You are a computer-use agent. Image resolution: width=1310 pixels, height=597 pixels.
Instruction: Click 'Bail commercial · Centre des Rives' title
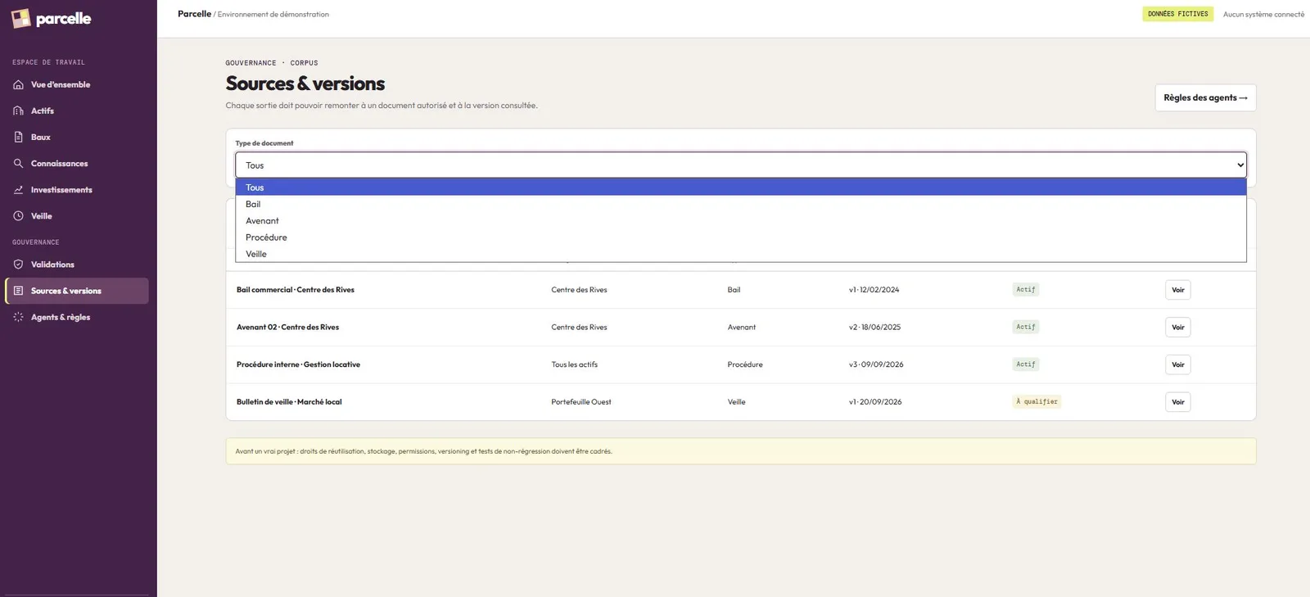click(x=296, y=290)
